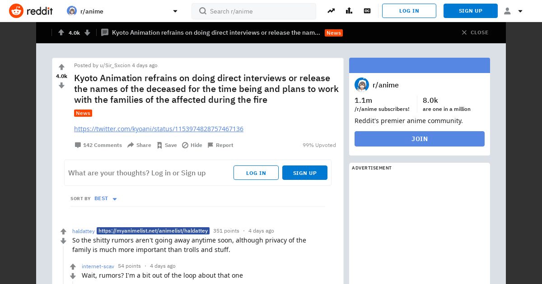The width and height of the screenshot is (542, 284).
Task: Click "Reddit's premier anime community." text
Action: (x=409, y=121)
